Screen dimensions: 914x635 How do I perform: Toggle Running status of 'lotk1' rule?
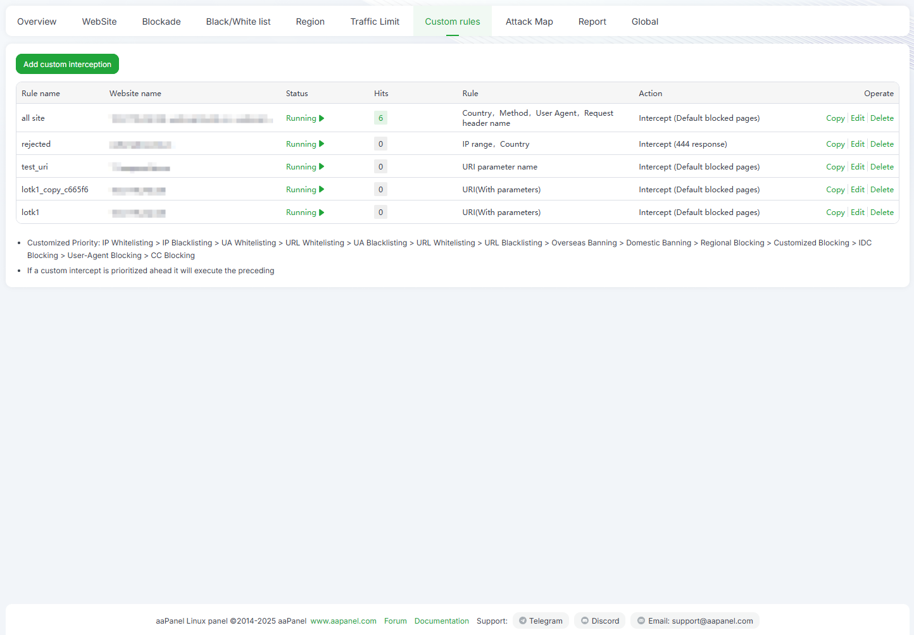(x=305, y=213)
